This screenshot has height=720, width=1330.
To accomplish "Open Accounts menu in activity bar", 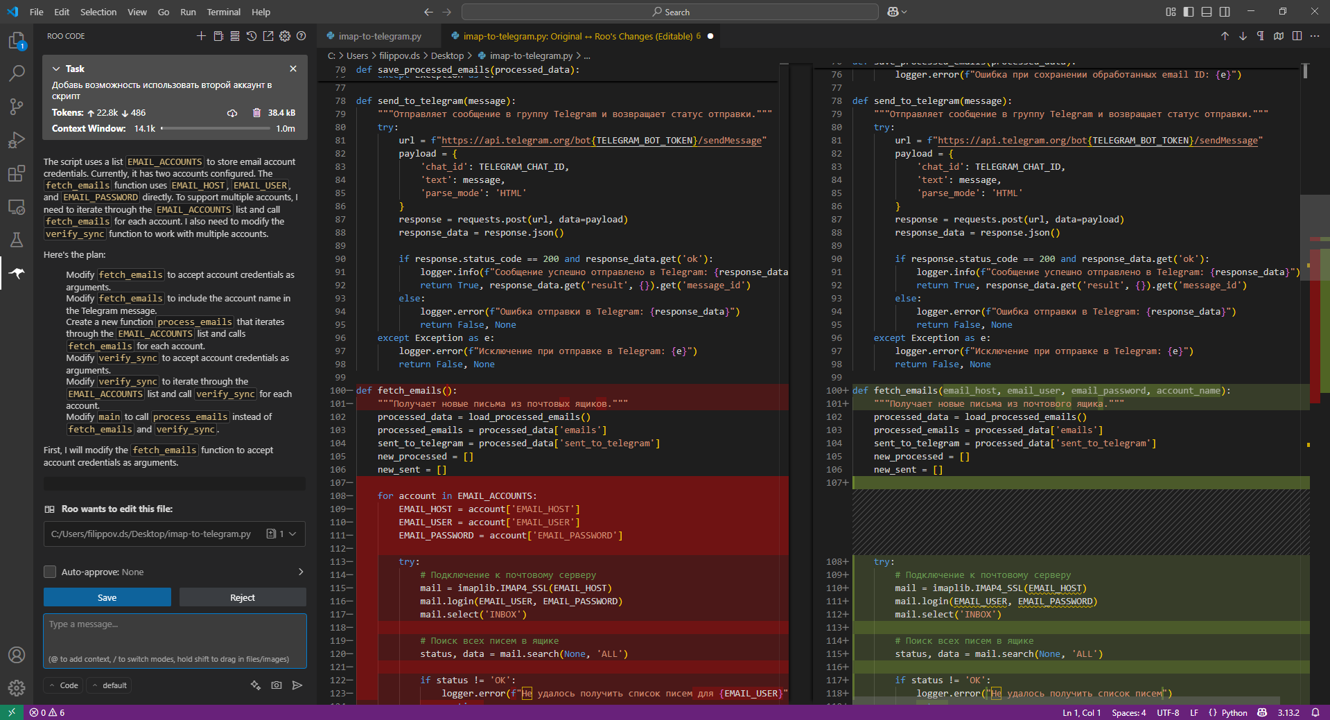I will [17, 655].
